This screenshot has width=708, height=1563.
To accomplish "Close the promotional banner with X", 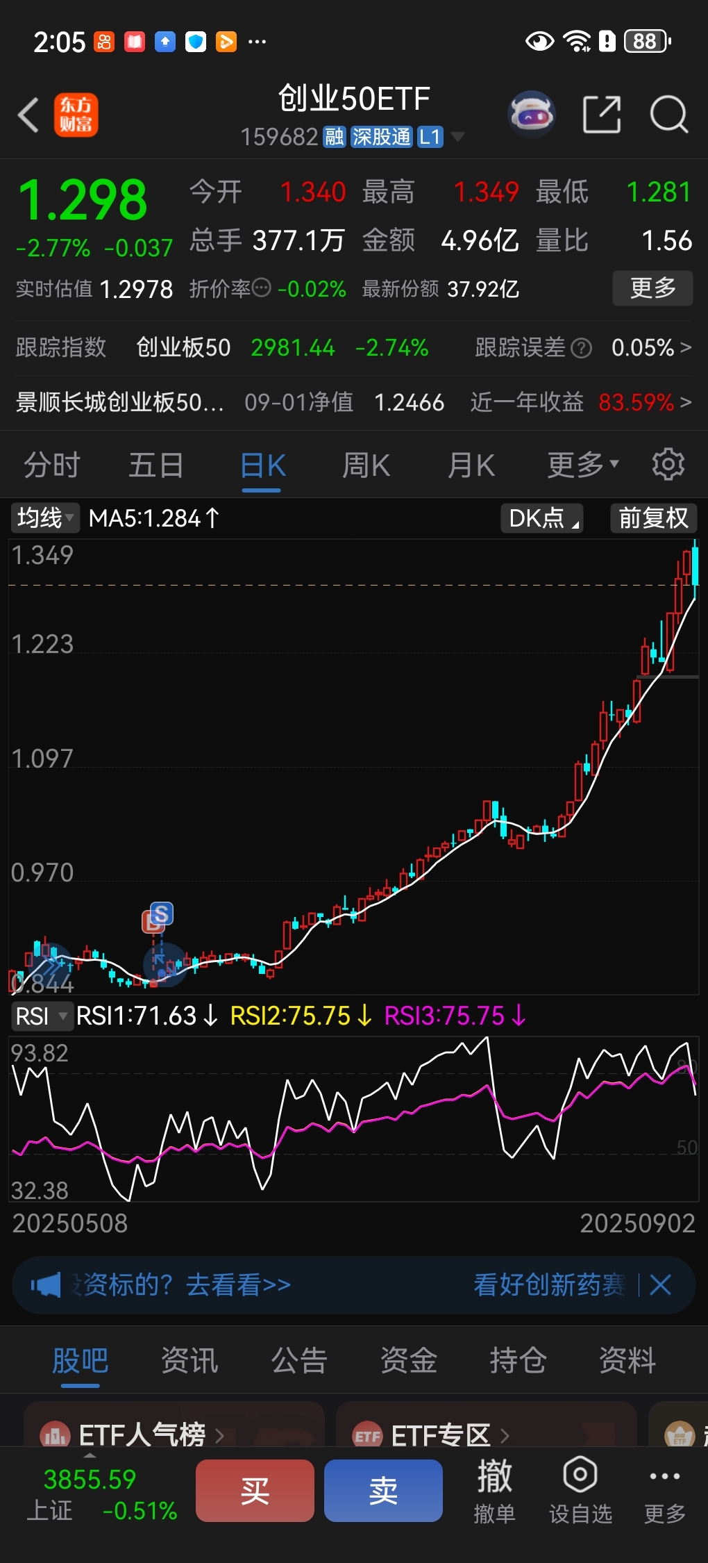I will click(x=661, y=1285).
